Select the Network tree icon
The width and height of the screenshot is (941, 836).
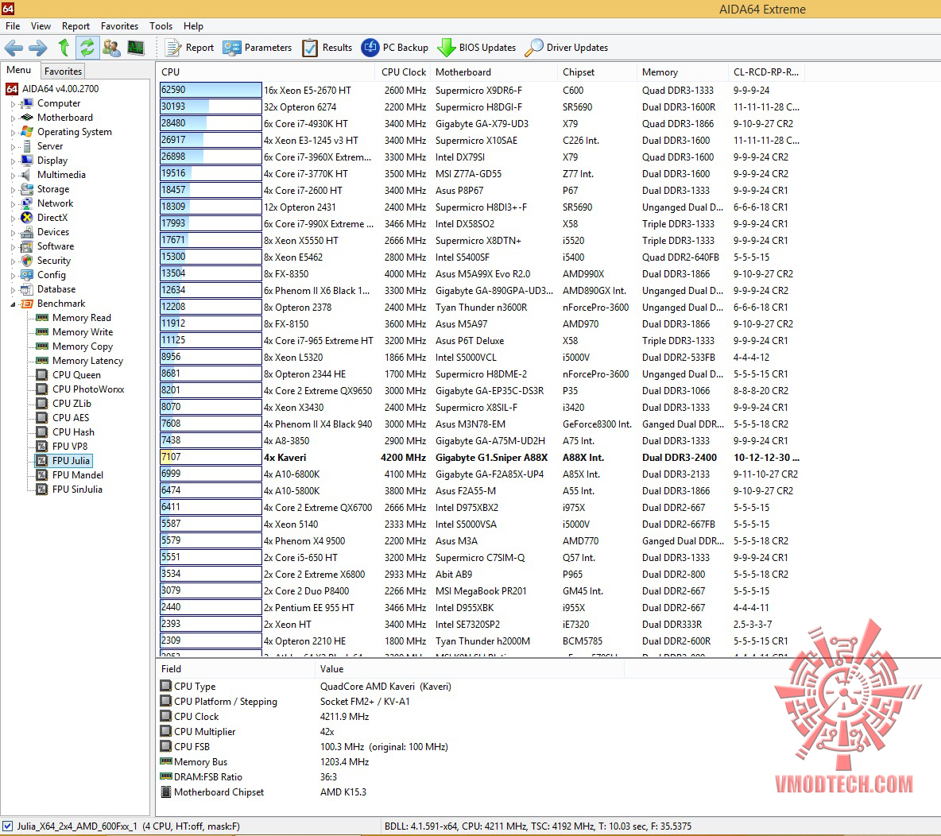[26, 203]
